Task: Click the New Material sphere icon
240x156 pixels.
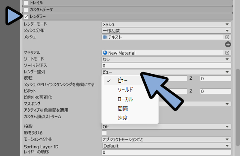Action: pyautogui.click(x=105, y=53)
